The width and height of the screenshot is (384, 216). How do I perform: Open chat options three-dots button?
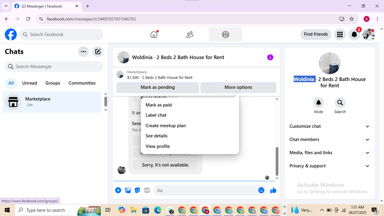83,52
